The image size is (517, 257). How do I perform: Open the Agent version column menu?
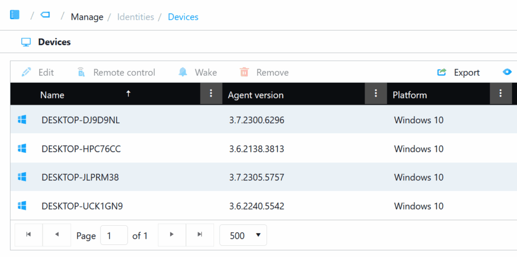point(376,94)
